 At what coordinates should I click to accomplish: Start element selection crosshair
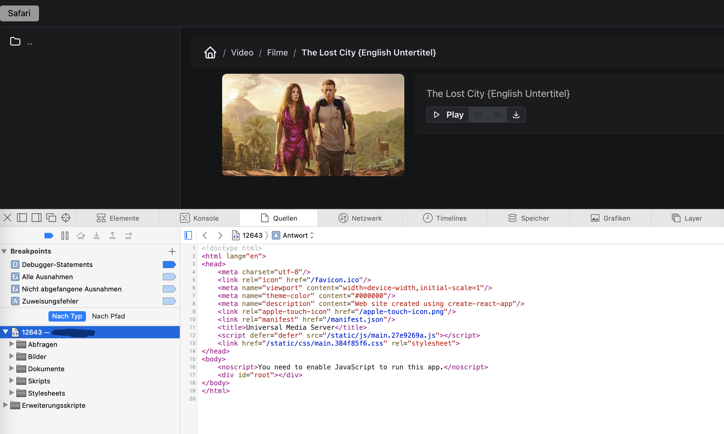(66, 218)
